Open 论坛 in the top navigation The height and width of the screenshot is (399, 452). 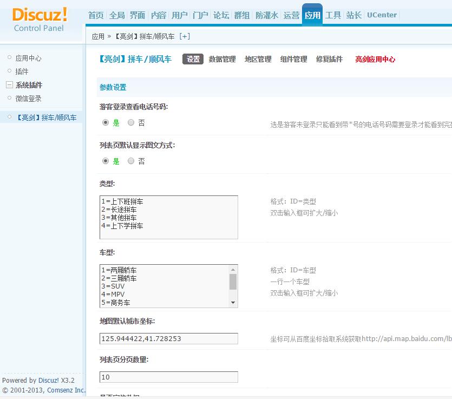click(x=221, y=15)
